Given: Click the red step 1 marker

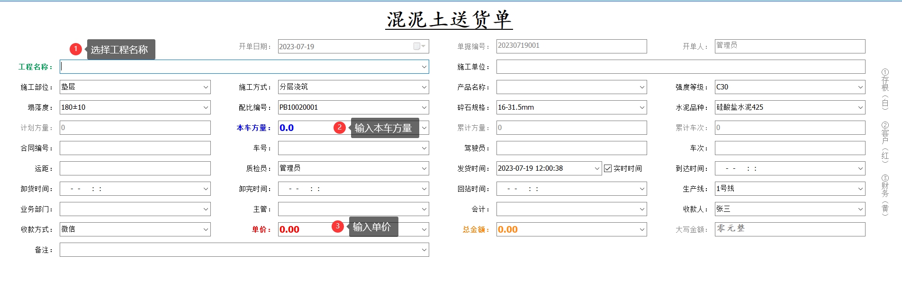Looking at the screenshot, I should (75, 49).
